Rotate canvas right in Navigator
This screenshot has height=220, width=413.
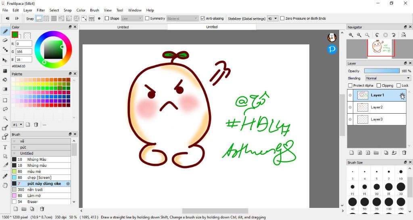pyautogui.click(x=394, y=35)
